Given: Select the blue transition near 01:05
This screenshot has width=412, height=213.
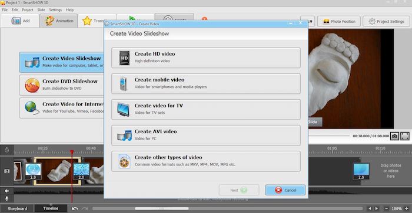Looking at the screenshot, I should [361, 171].
